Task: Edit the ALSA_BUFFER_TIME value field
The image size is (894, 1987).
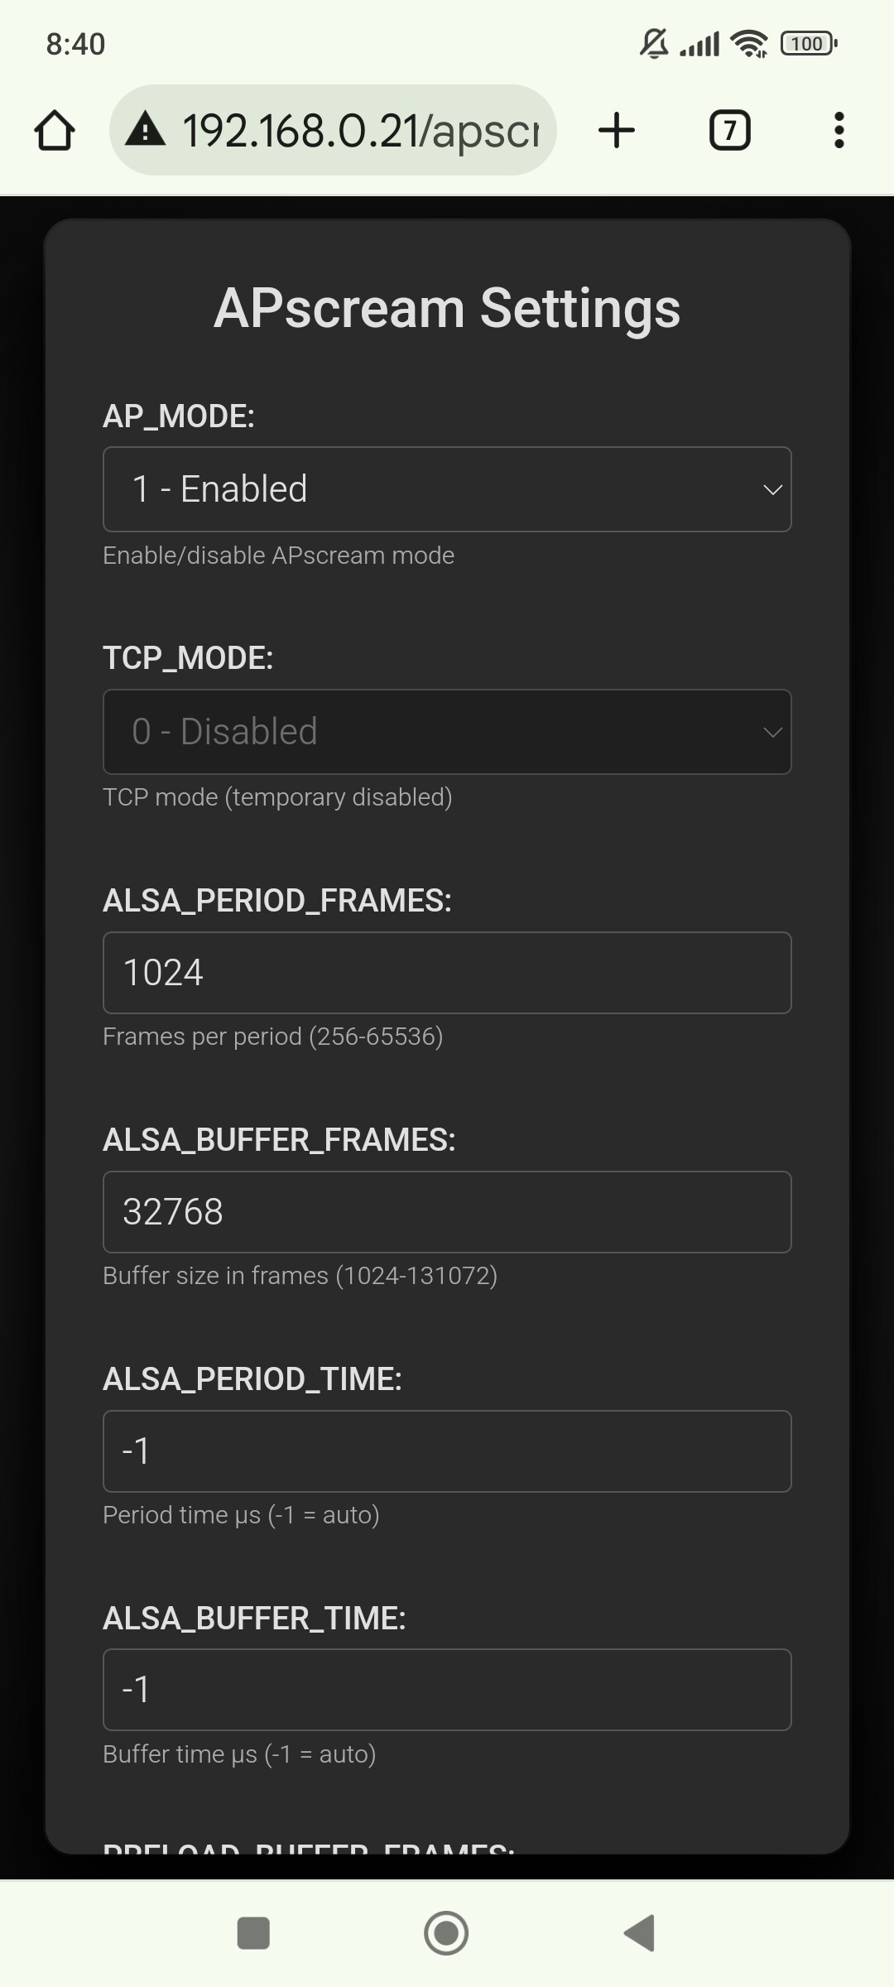Action: 447,1690
